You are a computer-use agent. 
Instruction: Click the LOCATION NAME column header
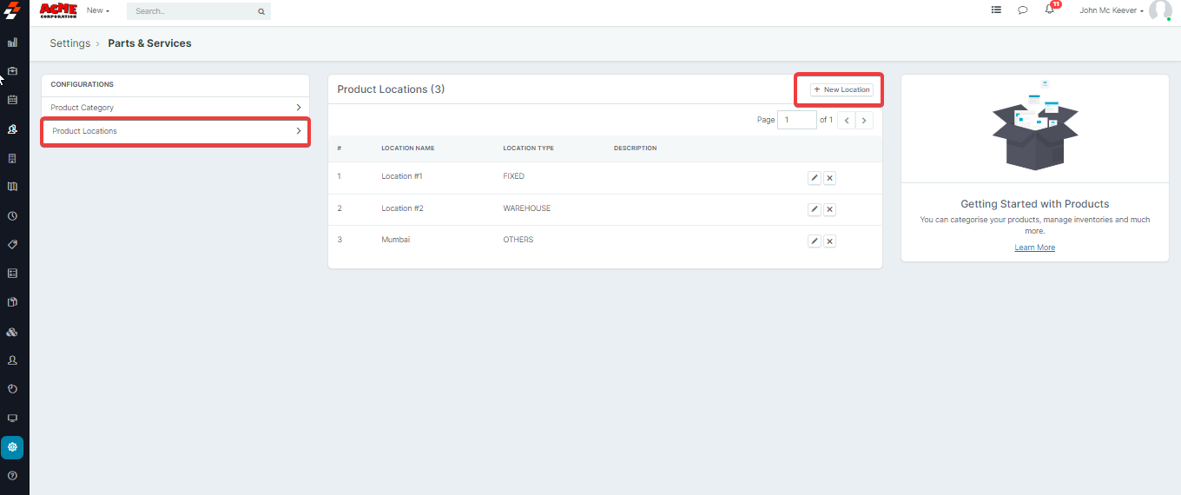coord(407,148)
